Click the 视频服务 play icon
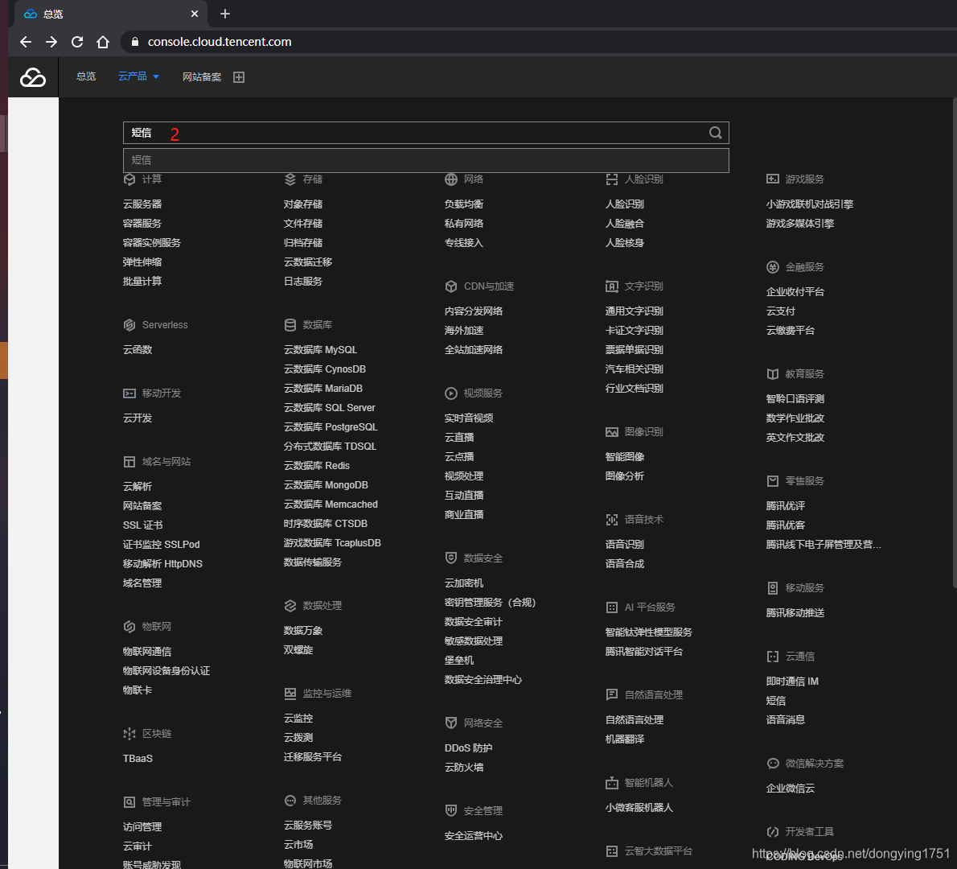Screen dimensions: 957x869 [451, 393]
